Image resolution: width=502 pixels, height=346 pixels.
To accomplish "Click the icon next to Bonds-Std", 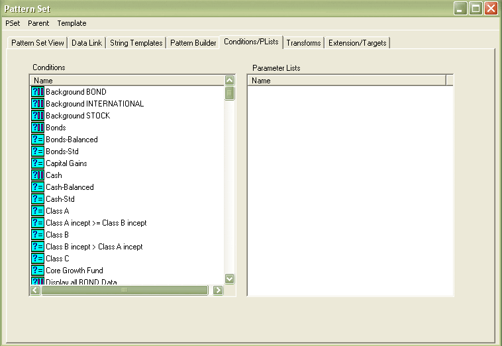I will point(38,151).
